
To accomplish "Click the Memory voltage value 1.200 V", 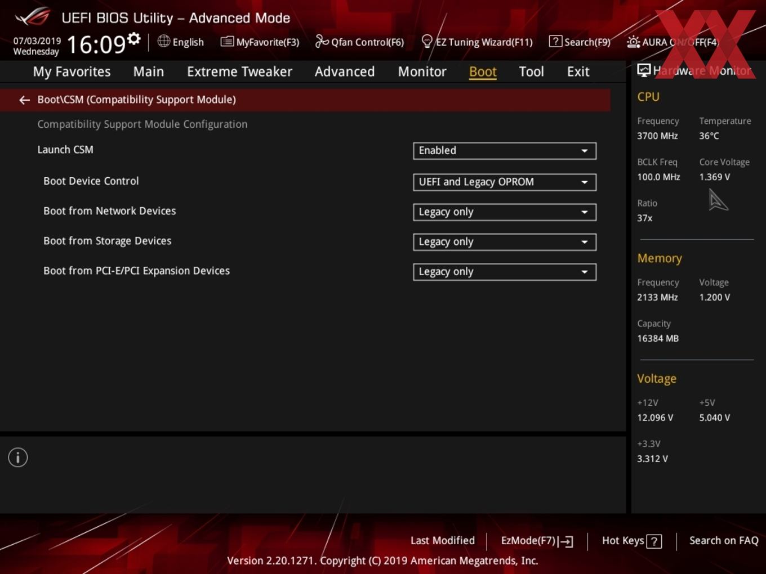I will coord(714,297).
